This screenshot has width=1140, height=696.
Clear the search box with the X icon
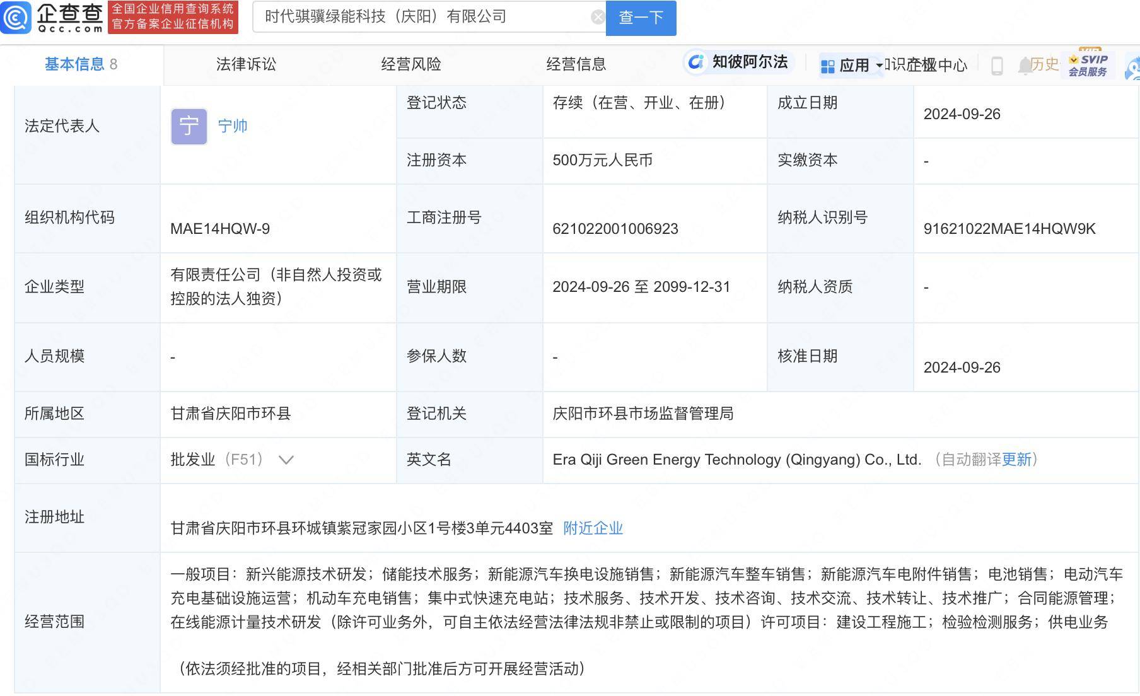tap(598, 17)
